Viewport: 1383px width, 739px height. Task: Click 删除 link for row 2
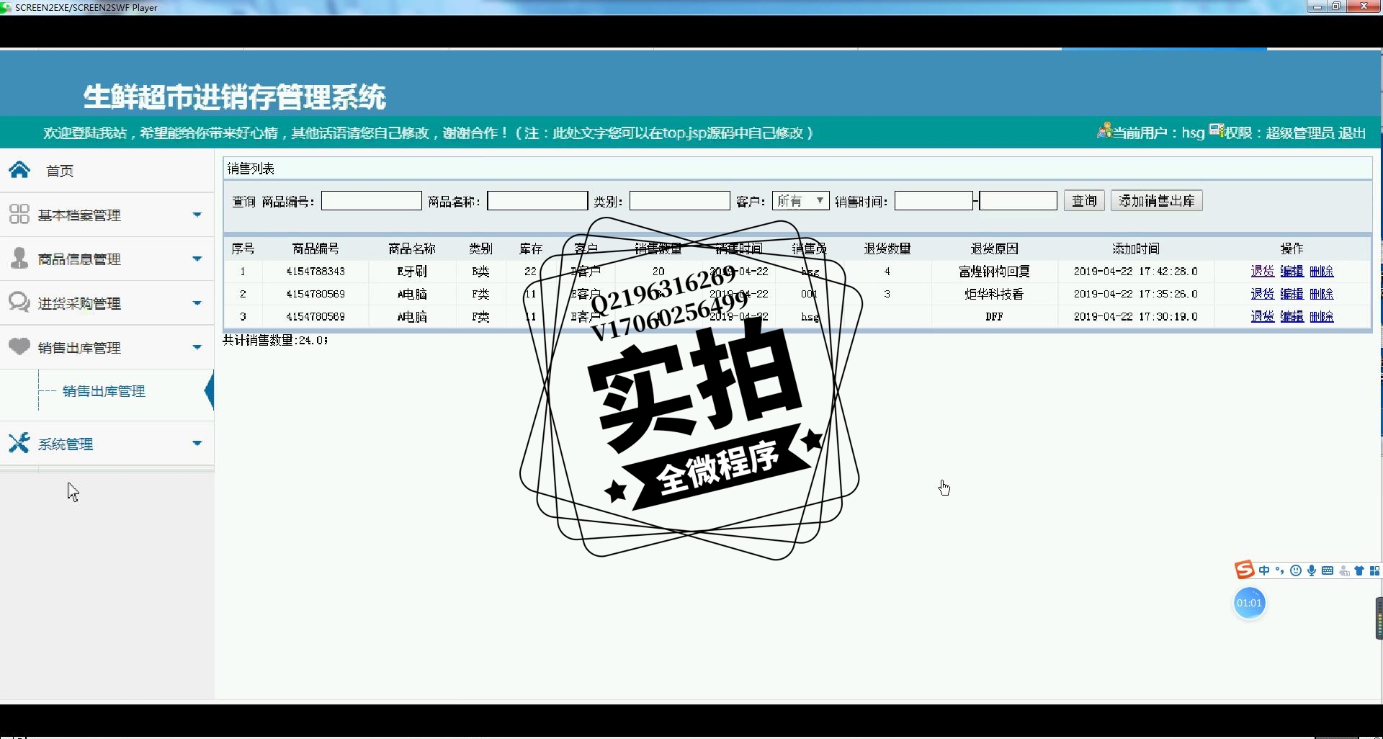(x=1322, y=294)
